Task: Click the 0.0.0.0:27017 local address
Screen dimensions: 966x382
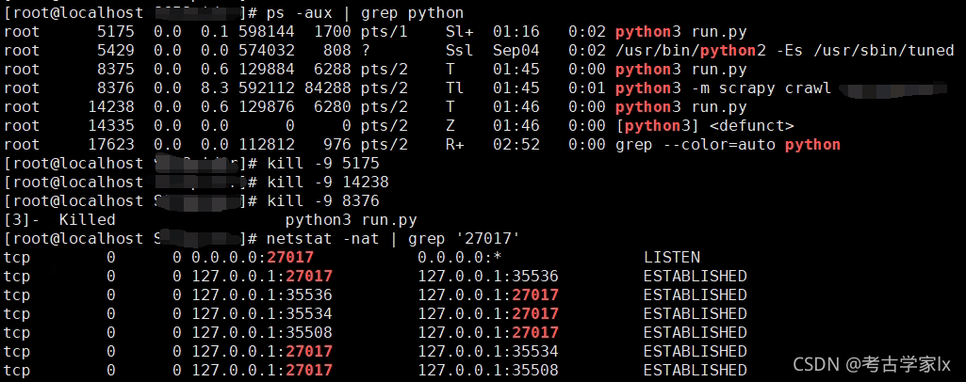Action: pyautogui.click(x=252, y=257)
